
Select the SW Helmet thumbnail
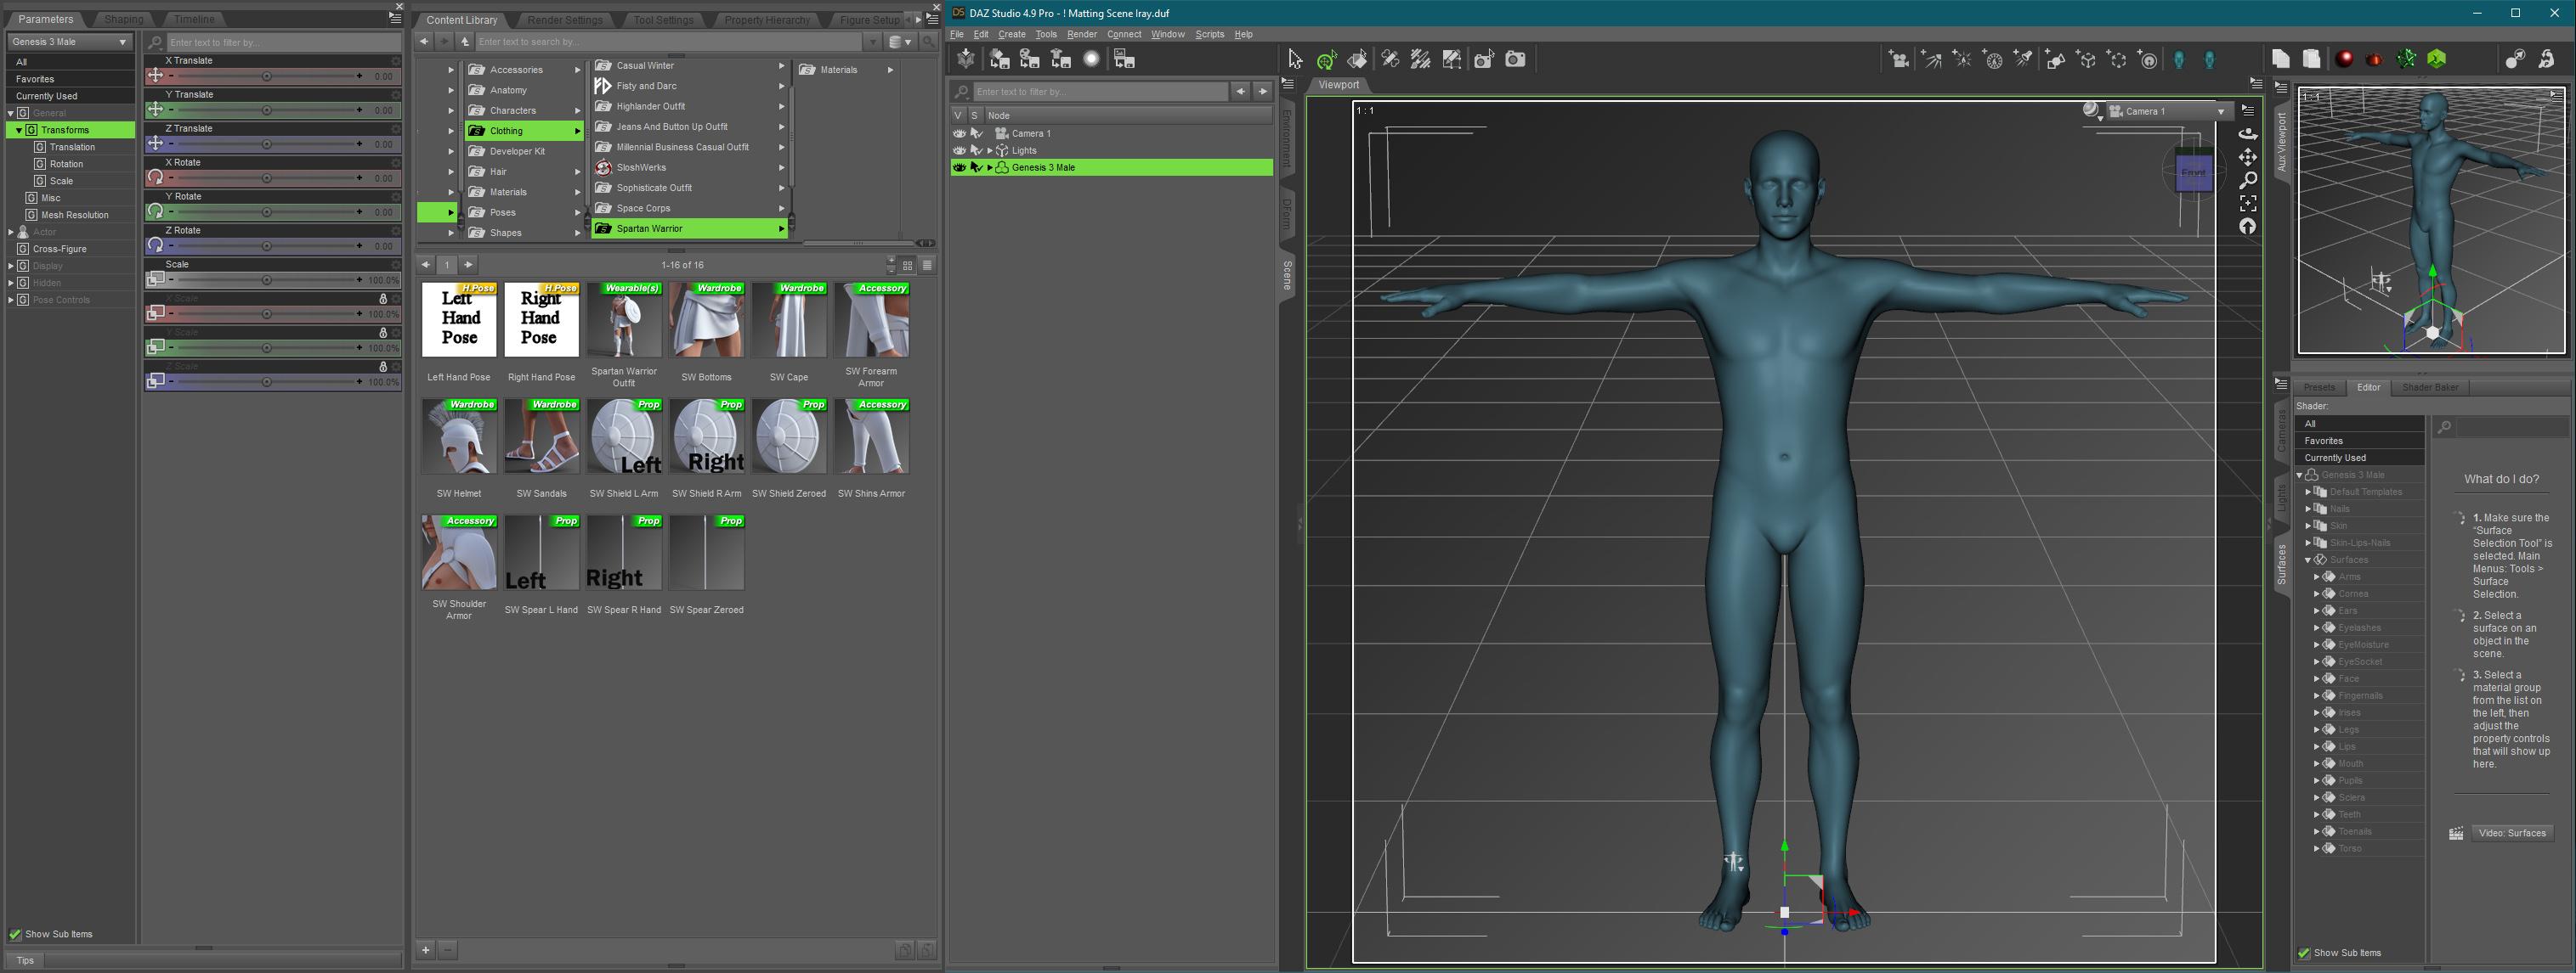point(459,436)
